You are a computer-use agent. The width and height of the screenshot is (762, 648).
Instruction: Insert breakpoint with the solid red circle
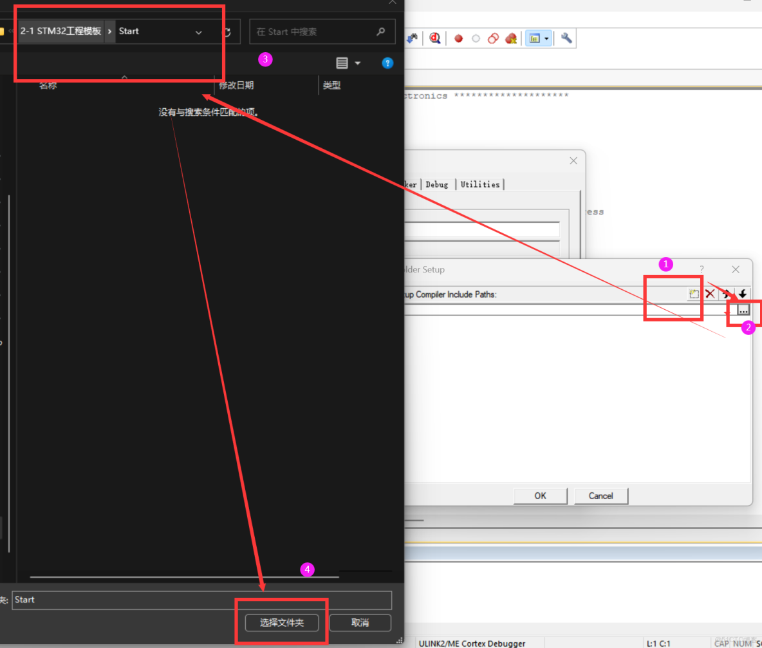[458, 39]
